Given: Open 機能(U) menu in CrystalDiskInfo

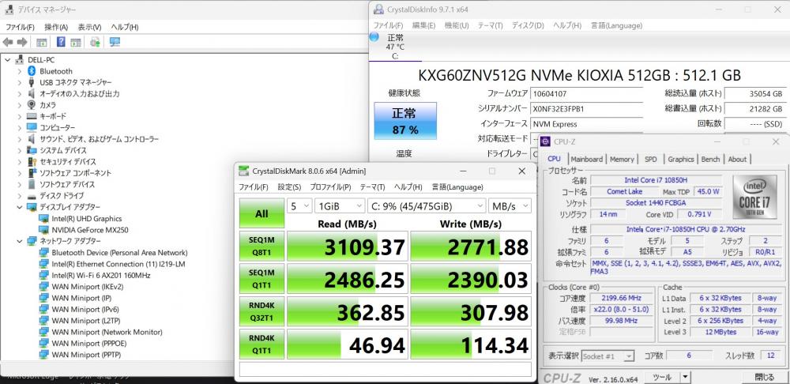Looking at the screenshot, I should pos(457,25).
